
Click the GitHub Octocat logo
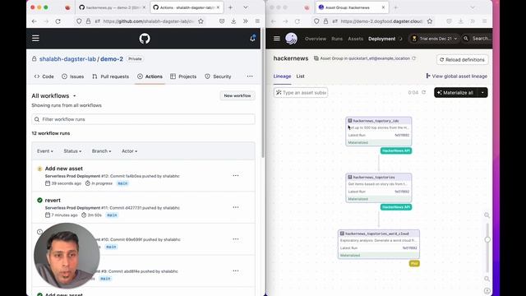click(145, 39)
